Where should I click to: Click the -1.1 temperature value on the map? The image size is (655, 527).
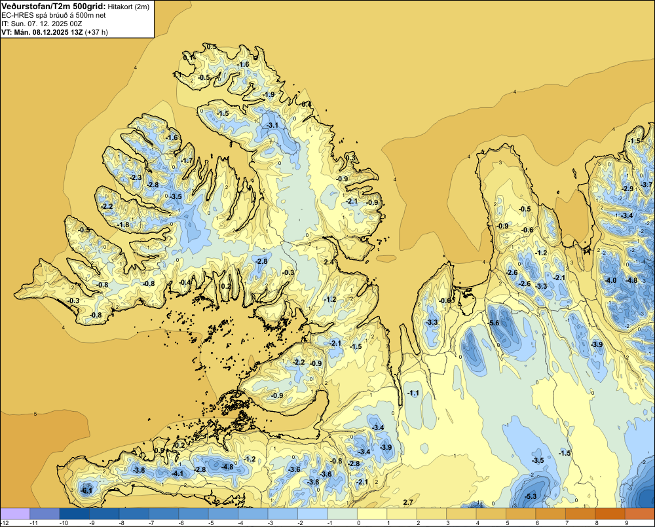[x=413, y=393]
